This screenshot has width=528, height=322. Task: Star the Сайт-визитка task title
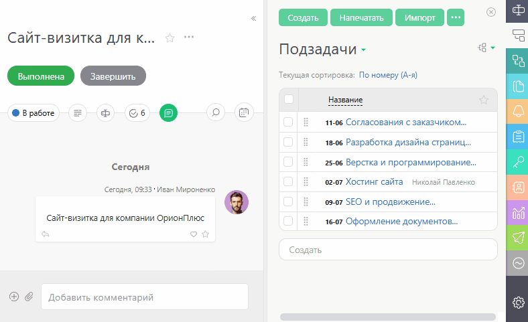click(170, 37)
